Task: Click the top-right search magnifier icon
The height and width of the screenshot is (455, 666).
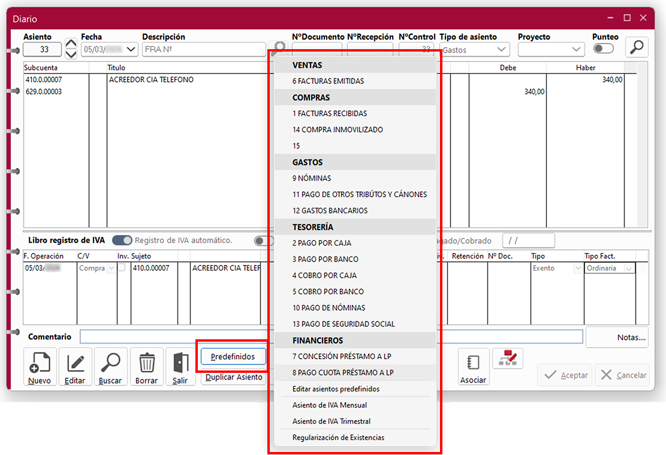Action: click(x=637, y=47)
